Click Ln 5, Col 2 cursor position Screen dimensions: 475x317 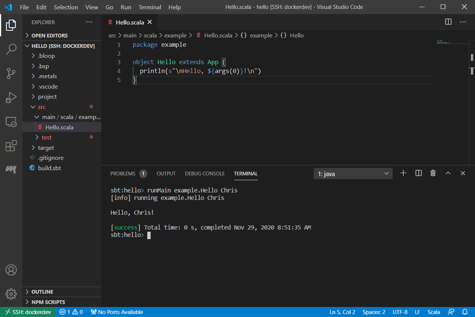coord(343,312)
